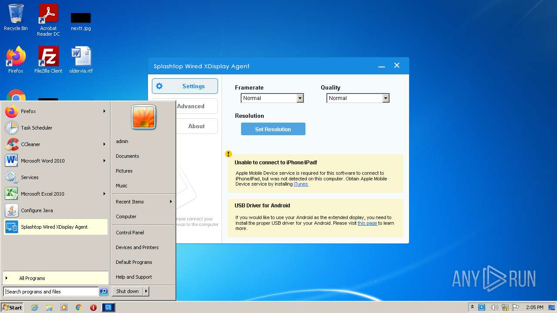The height and width of the screenshot is (313, 557).
Task: Launch Microsoft Excel 2010 from Start menu
Action: (x=56, y=194)
